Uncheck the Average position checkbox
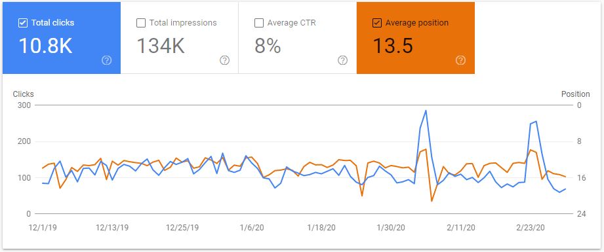 pyautogui.click(x=376, y=23)
